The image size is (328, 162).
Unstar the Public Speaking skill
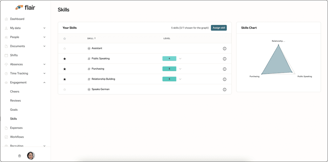(65, 59)
